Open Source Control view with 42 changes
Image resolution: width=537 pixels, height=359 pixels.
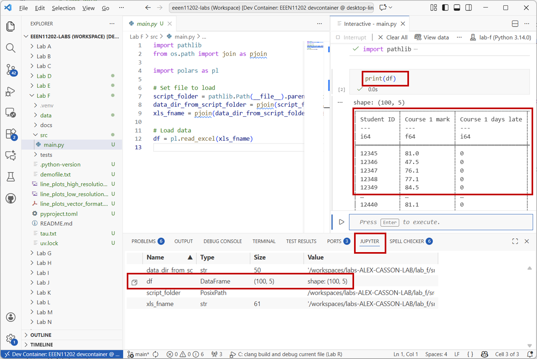(x=11, y=69)
